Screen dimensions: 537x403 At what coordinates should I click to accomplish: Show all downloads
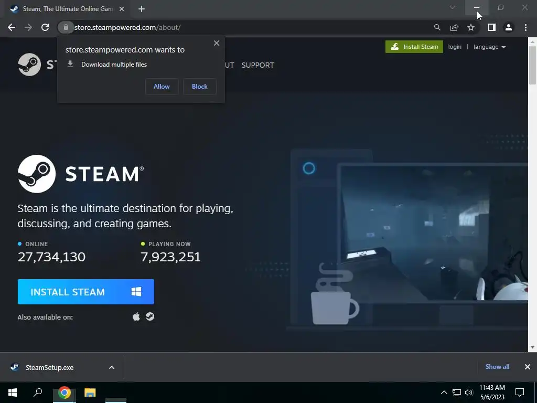coord(497,367)
